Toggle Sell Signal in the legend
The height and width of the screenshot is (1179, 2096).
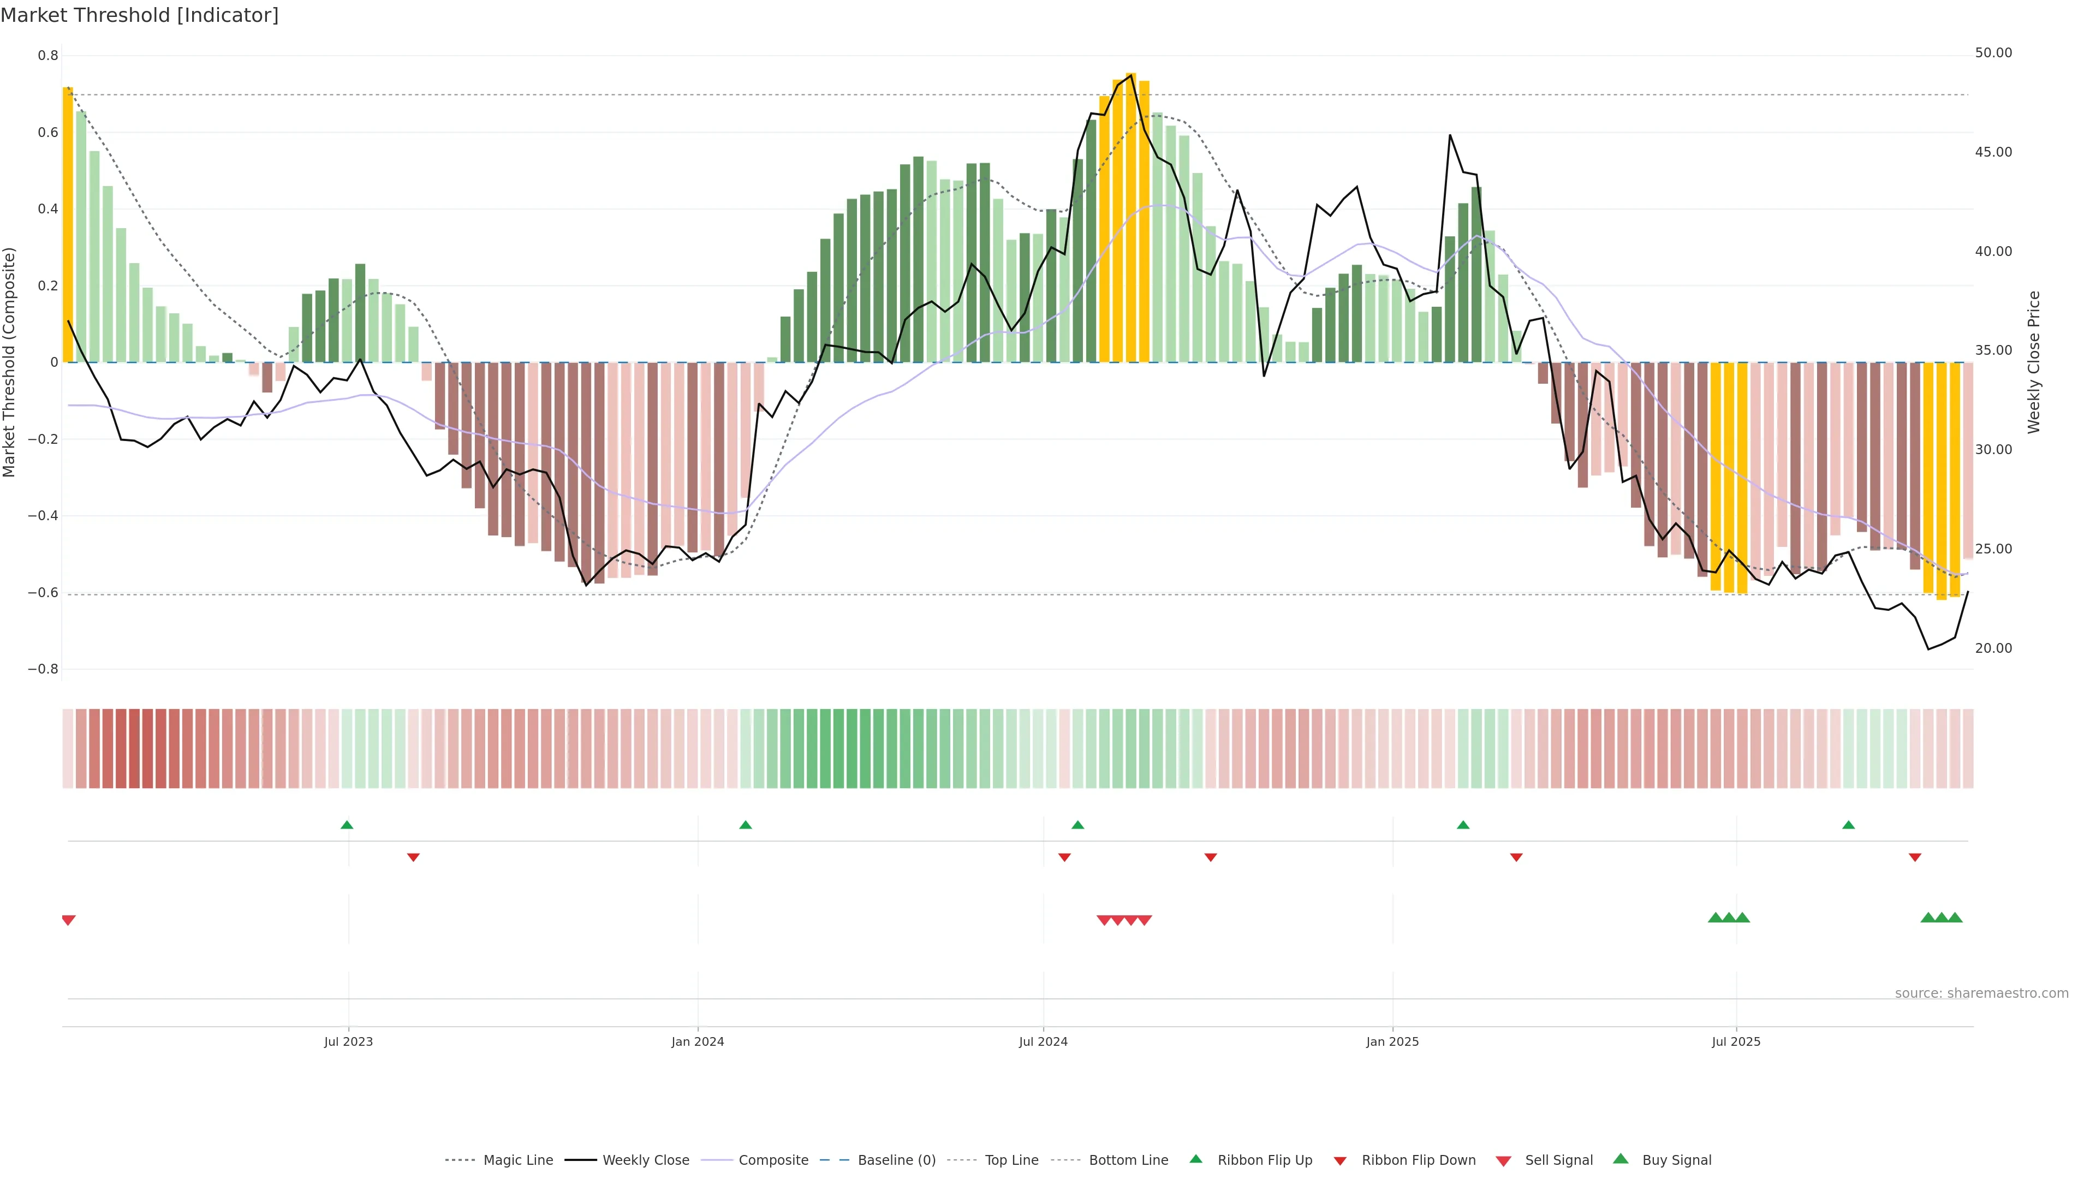1558,1160
